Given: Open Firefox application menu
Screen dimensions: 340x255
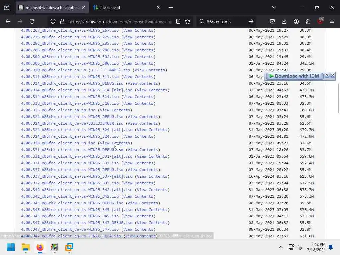Looking at the screenshot, I should (x=332, y=21).
